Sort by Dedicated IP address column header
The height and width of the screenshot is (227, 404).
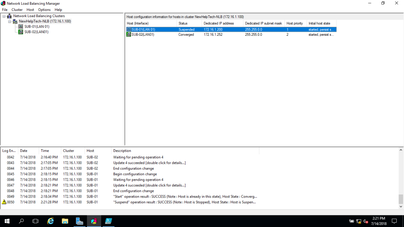point(222,23)
